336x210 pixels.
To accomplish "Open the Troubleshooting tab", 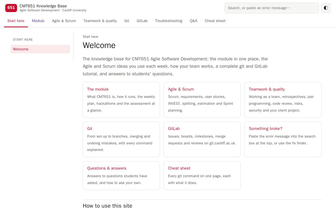I will click(169, 21).
